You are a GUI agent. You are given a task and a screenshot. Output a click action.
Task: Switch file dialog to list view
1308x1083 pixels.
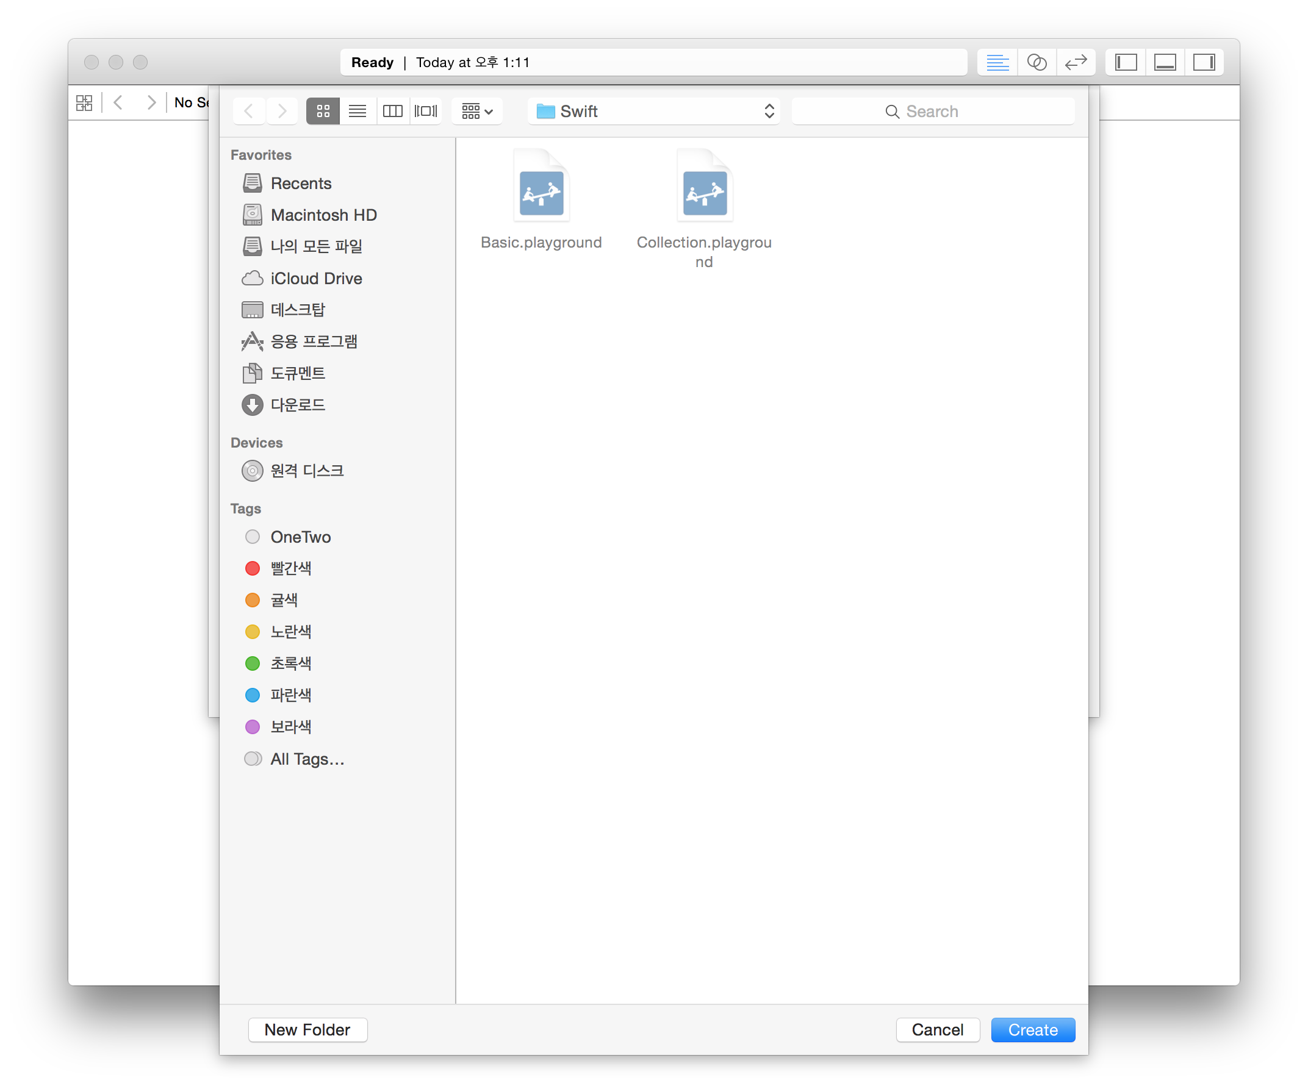pyautogui.click(x=358, y=112)
